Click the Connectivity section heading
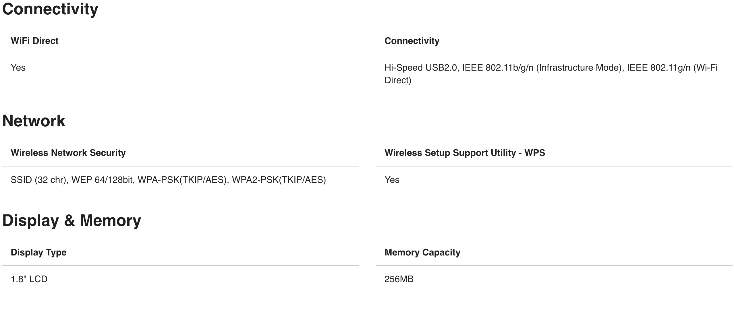Viewport: 734px width, 310px height. click(50, 9)
